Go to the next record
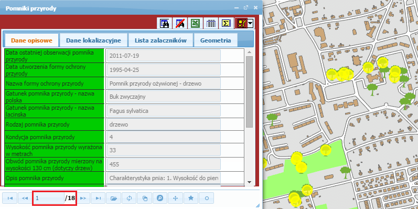The width and height of the screenshot is (418, 209). tap(83, 198)
